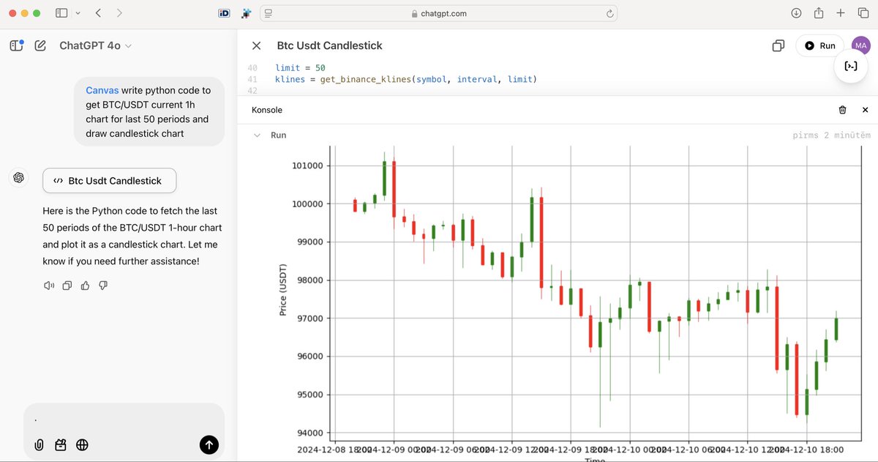The image size is (878, 462).
Task: Click the message input field
Action: pos(124,420)
